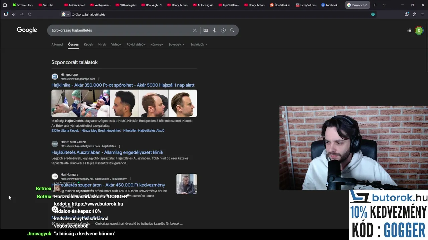Click the Haare statt Glatze favicon
428x240 pixels.
point(55,144)
